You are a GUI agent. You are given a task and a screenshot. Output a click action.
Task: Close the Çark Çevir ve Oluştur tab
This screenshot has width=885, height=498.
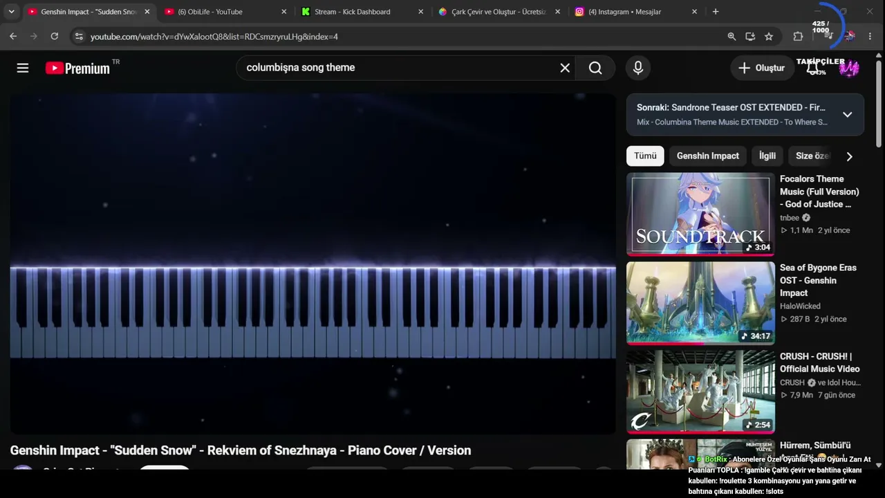click(557, 12)
